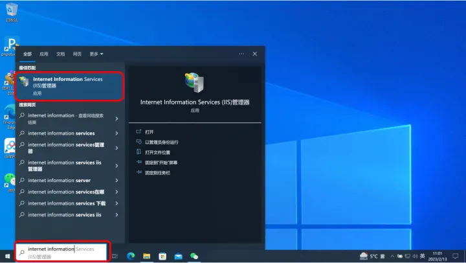
Task: Open the IIS Manager best match result
Action: coord(71,86)
